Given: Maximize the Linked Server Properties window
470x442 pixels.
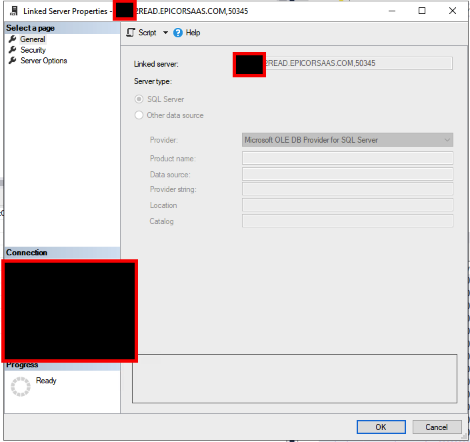Looking at the screenshot, I should tap(422, 11).
